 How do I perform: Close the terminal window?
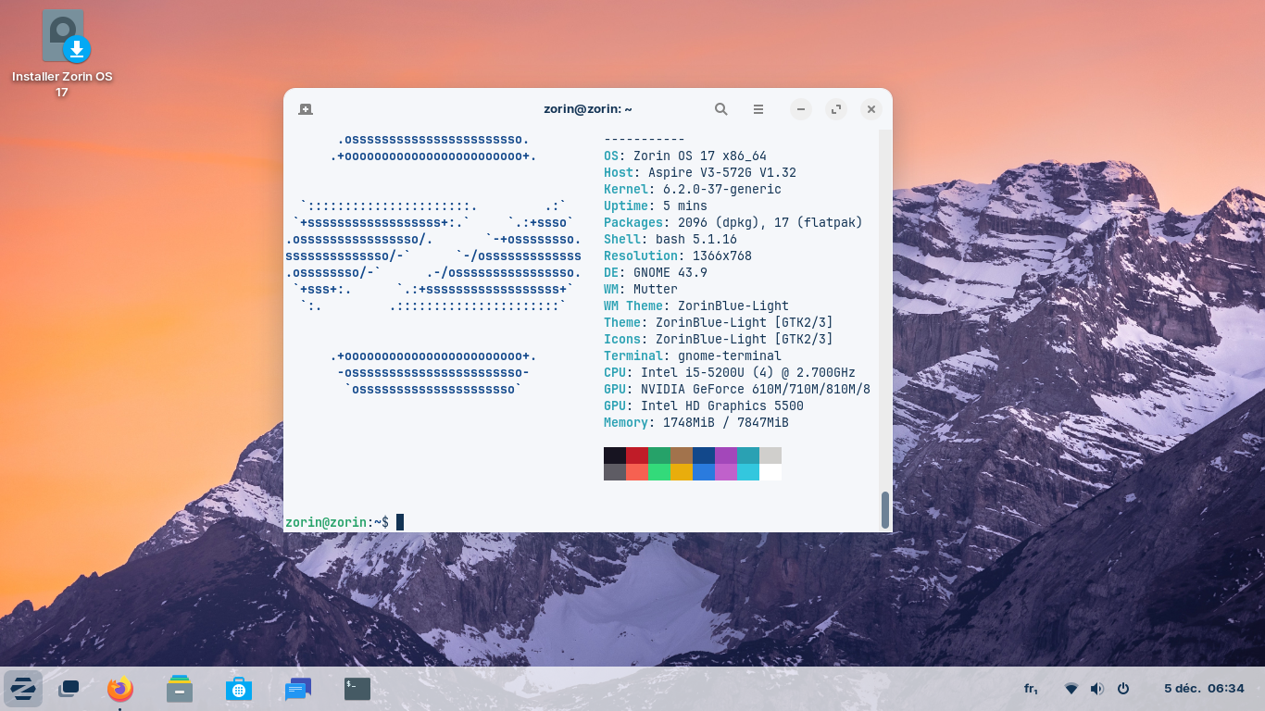[x=870, y=109]
